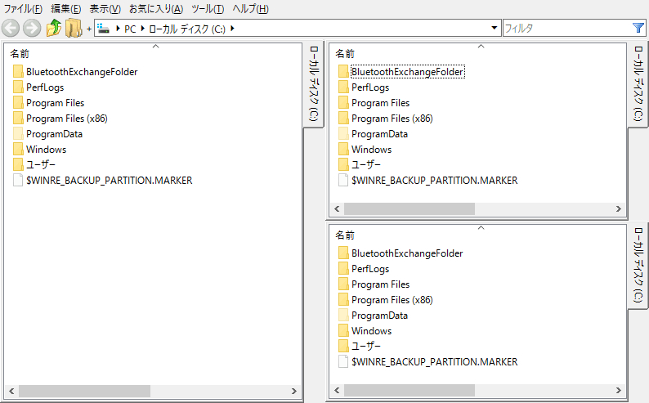Screen dimensions: 649x403
Task: Open the address bar history dropdown
Action: pyautogui.click(x=494, y=28)
